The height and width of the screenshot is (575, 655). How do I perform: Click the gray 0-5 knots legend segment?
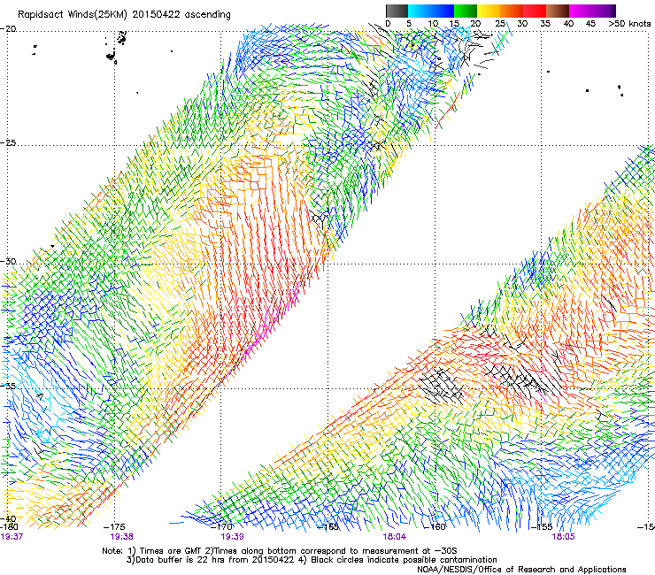point(397,11)
